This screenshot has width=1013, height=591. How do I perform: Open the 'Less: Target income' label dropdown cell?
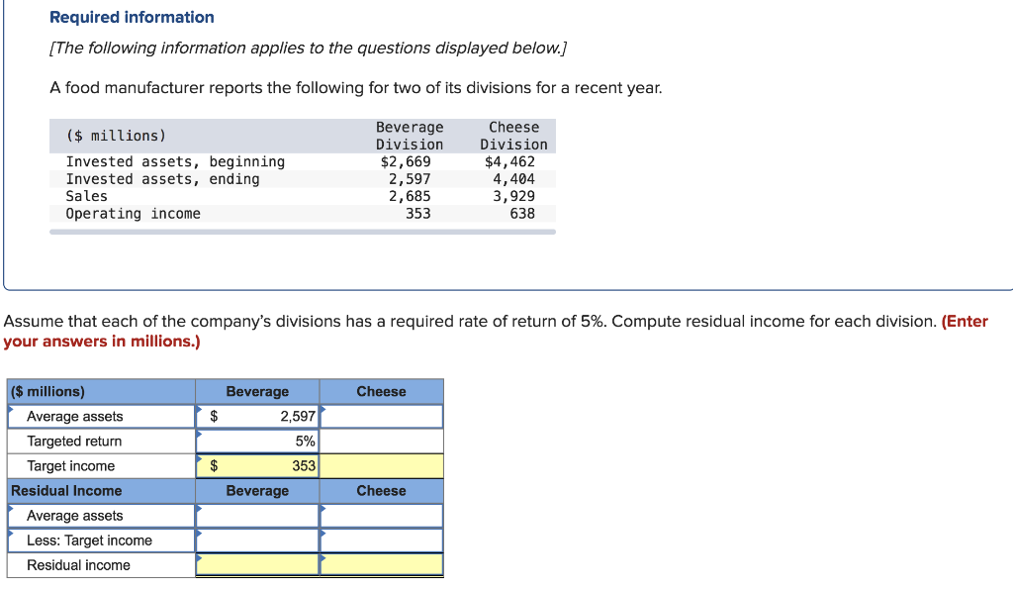point(102,540)
